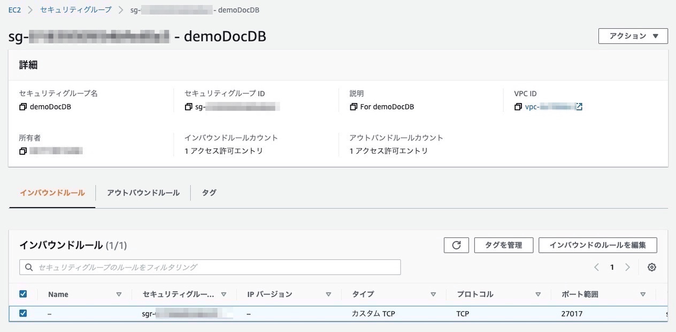Open the アクション dropdown menu
Screen dimensions: 676x332
click(633, 36)
